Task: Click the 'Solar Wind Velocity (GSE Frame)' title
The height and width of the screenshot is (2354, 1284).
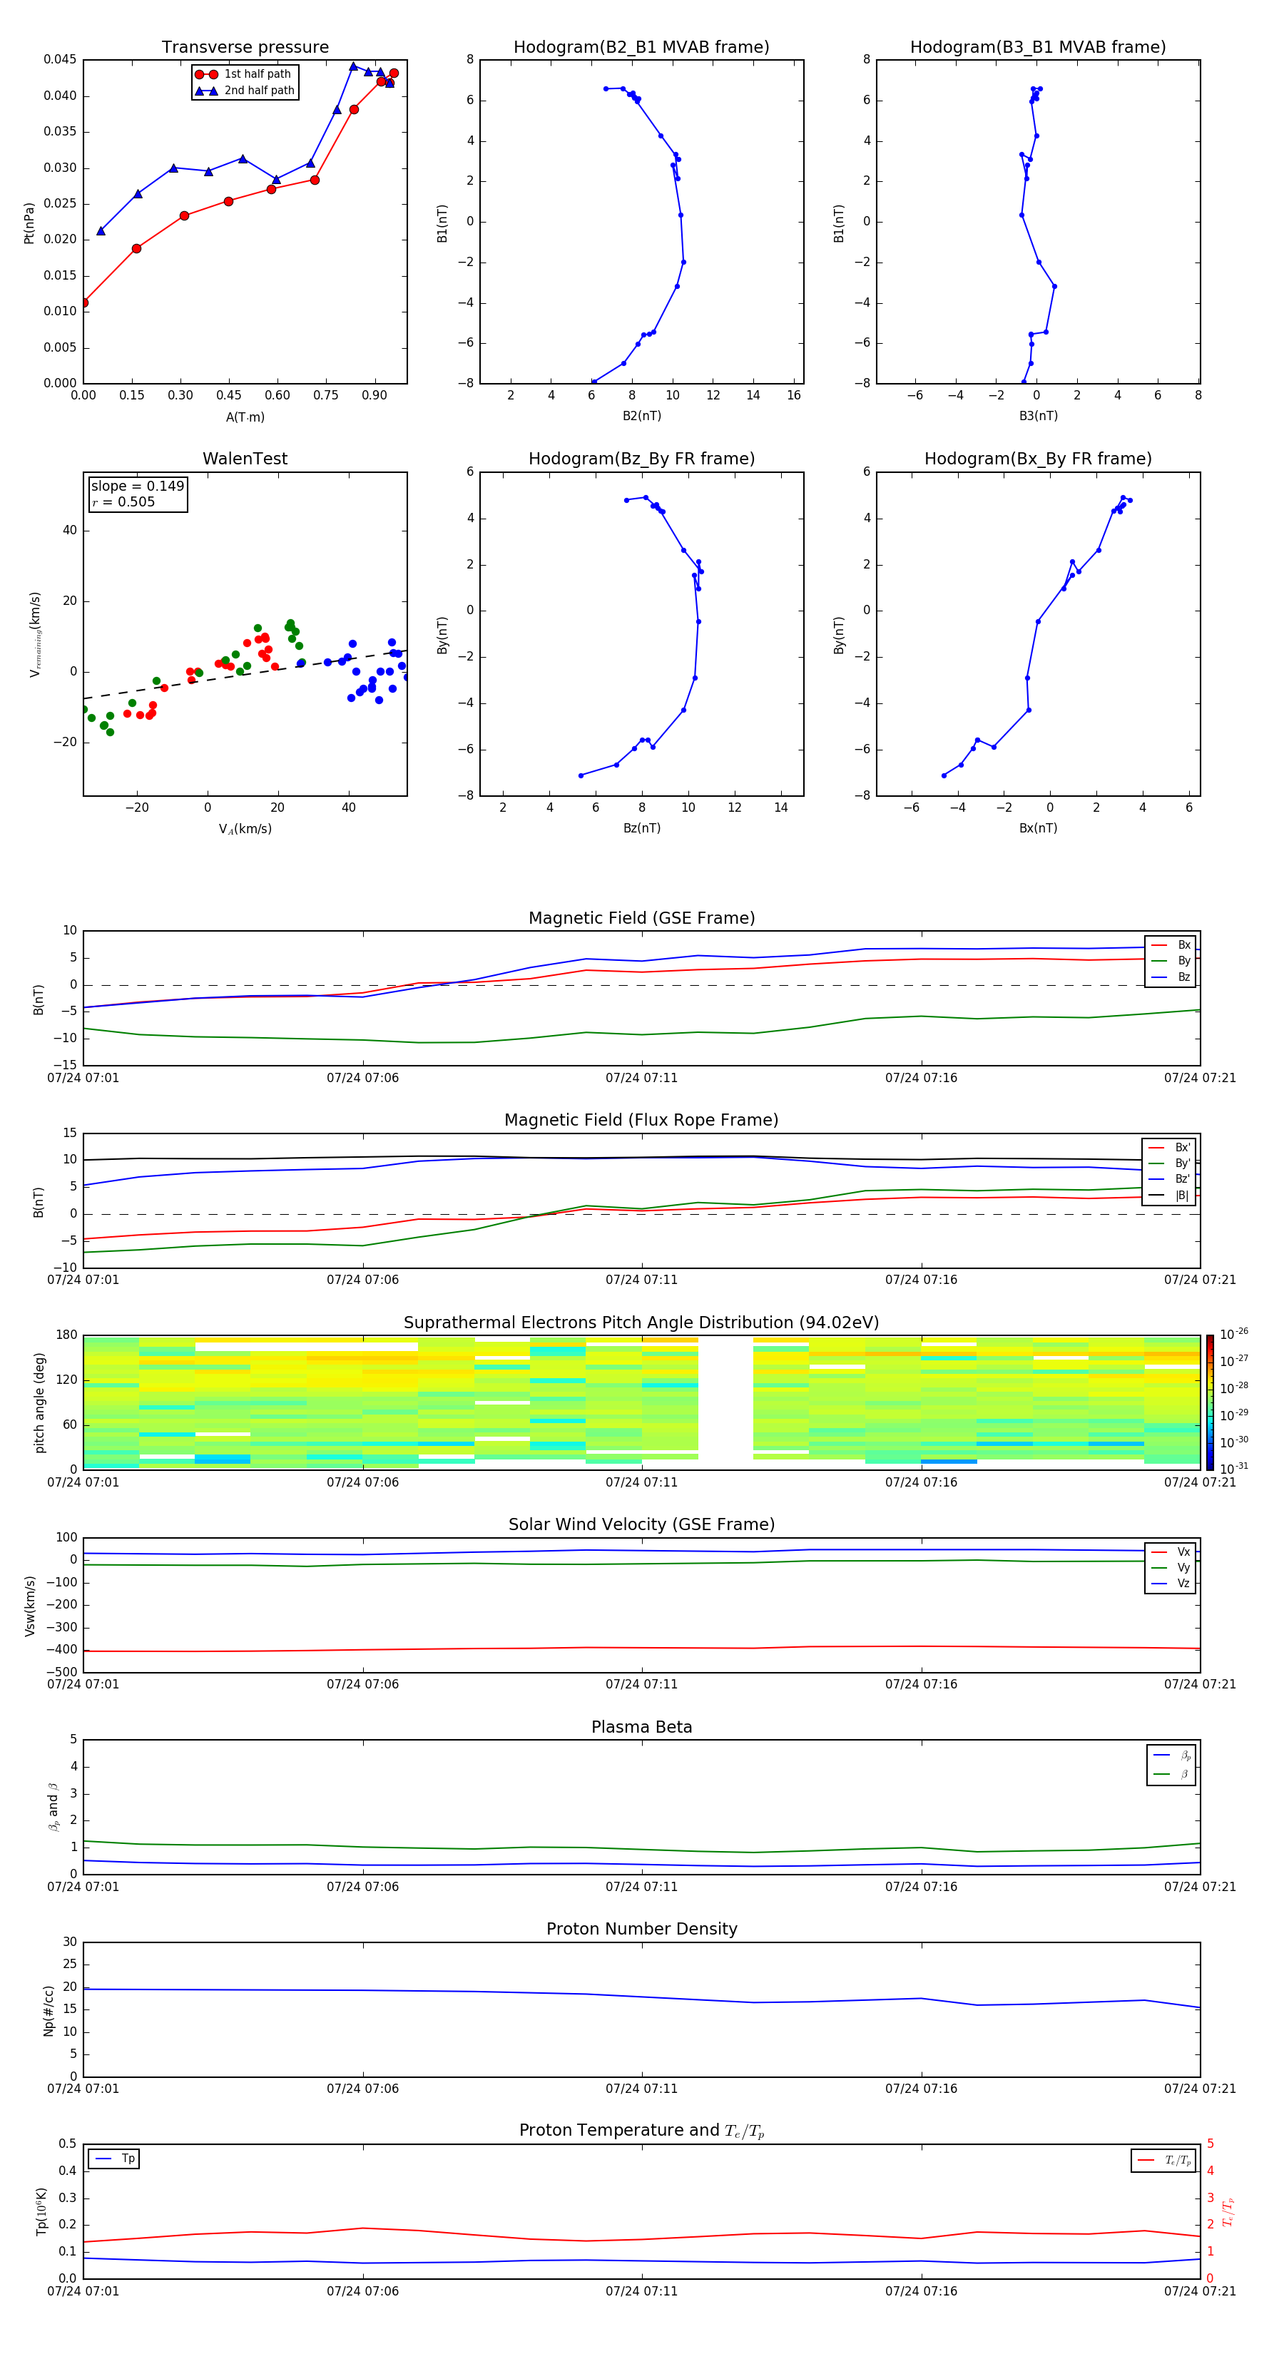Action: tap(641, 1525)
